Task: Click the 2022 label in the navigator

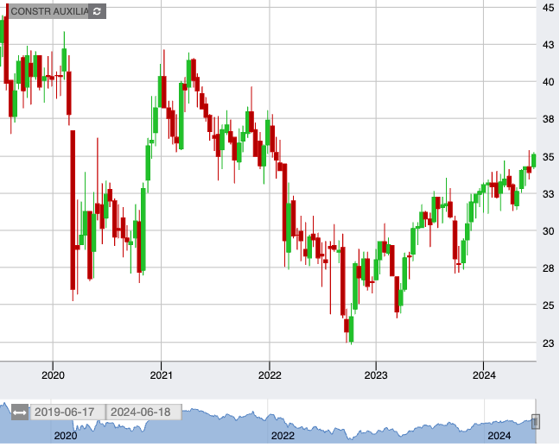Action: [283, 436]
